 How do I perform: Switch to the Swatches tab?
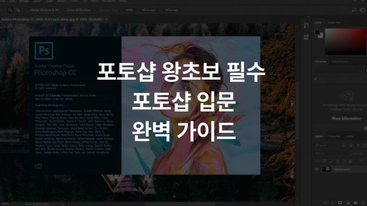334,22
